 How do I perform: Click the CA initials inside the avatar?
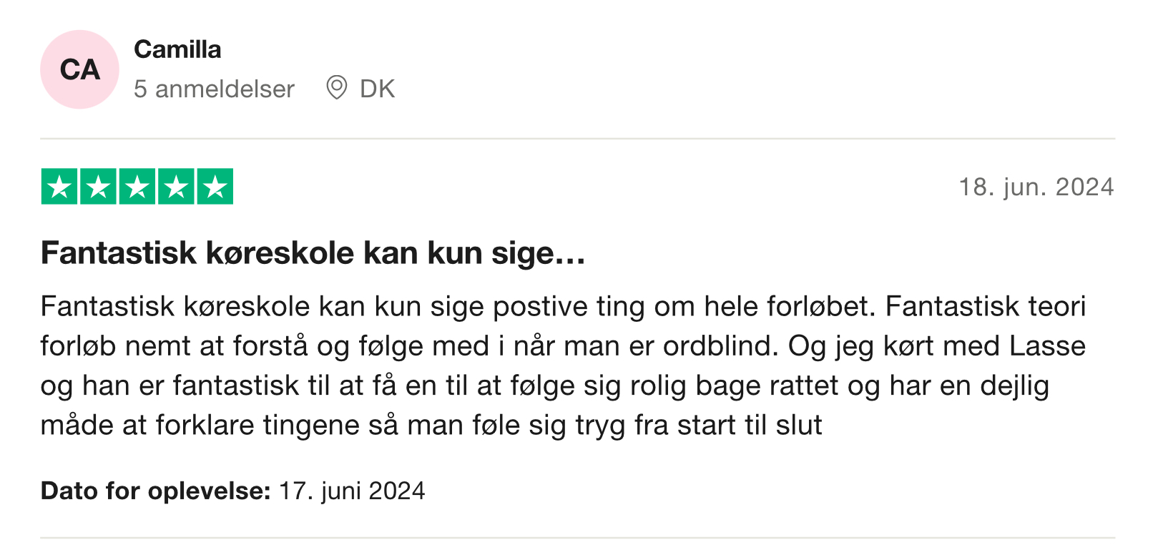79,69
